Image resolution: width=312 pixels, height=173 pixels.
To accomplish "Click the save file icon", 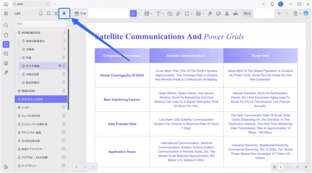I will (296, 13).
